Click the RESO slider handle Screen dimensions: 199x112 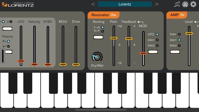click(x=63, y=64)
